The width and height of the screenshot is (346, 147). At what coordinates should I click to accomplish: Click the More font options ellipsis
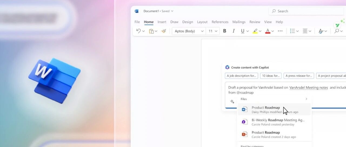(x=280, y=31)
